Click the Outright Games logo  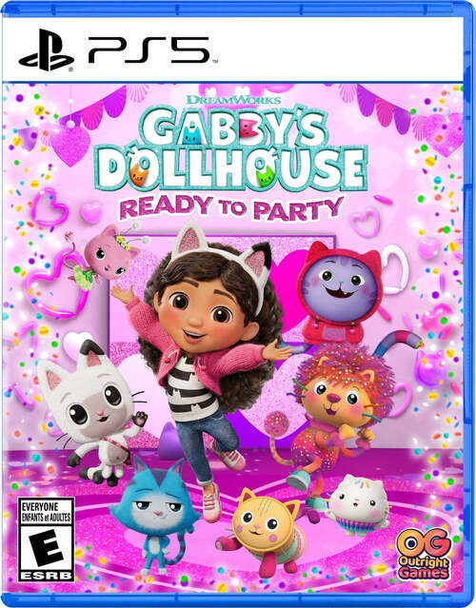click(x=424, y=554)
